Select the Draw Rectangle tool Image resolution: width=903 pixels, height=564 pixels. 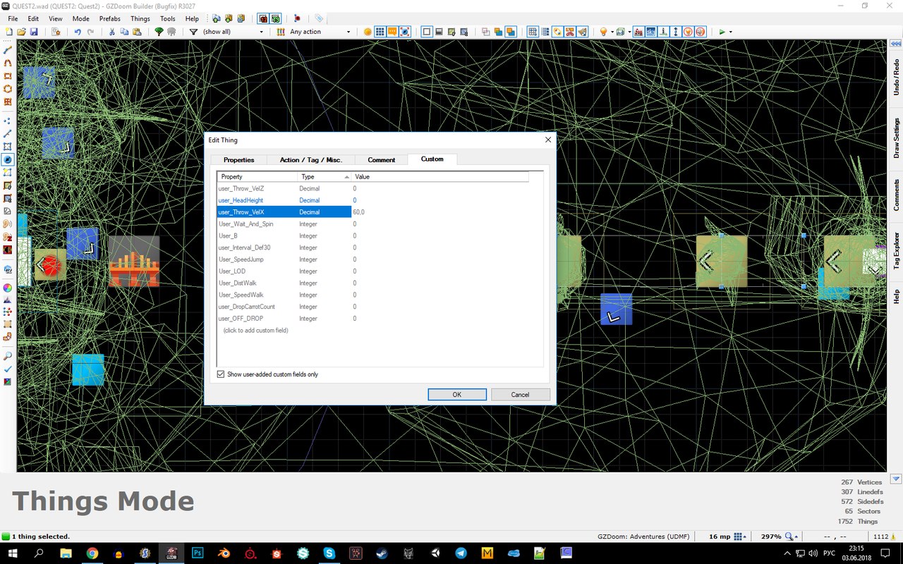click(x=8, y=75)
